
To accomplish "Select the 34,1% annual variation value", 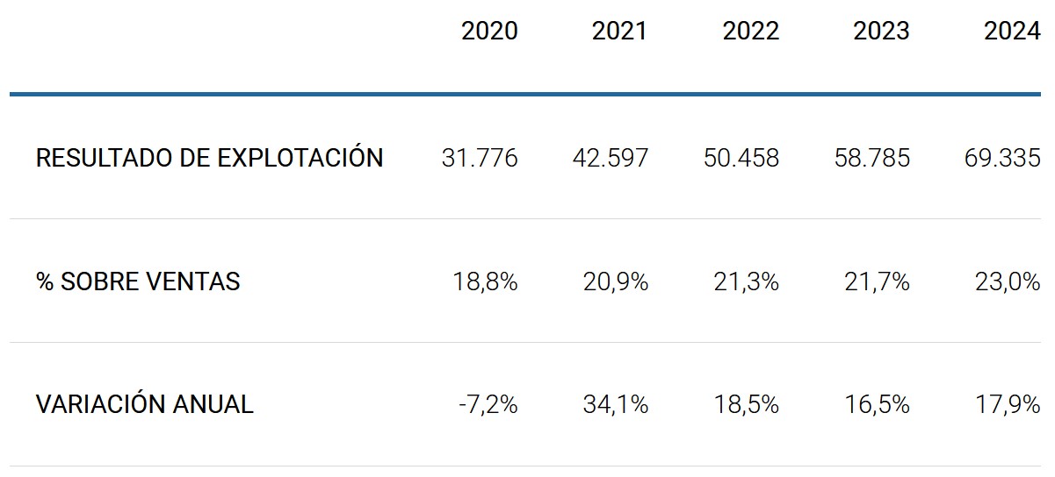I will click(615, 404).
